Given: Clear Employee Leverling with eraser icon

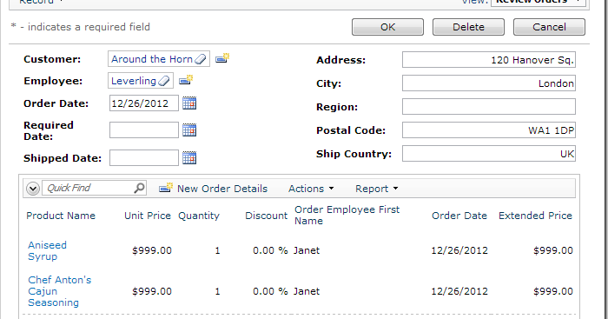Looking at the screenshot, I should [x=164, y=81].
